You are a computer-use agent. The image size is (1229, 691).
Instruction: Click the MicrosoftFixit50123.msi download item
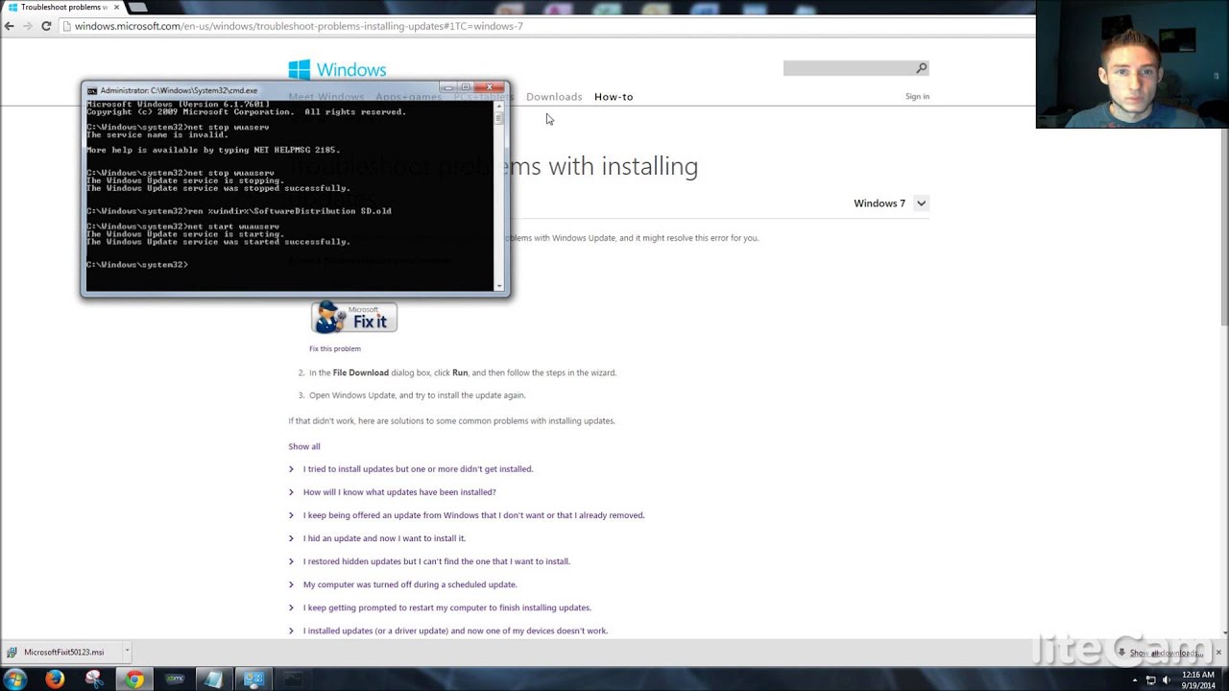[63, 652]
